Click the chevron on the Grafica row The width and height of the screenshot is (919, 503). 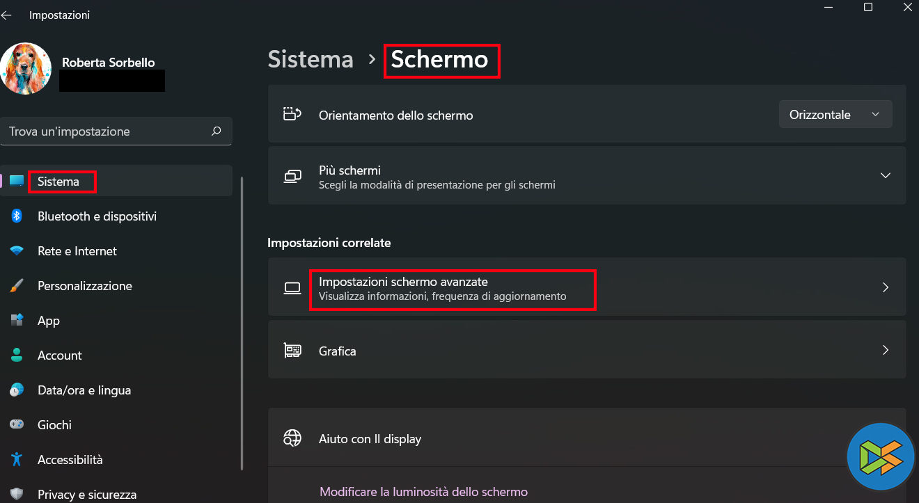pyautogui.click(x=885, y=351)
